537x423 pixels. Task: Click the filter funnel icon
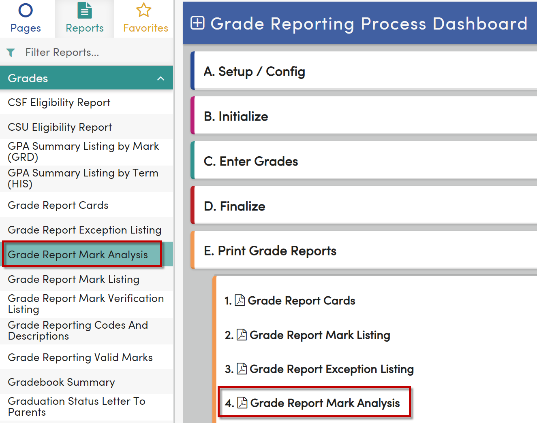(x=11, y=52)
